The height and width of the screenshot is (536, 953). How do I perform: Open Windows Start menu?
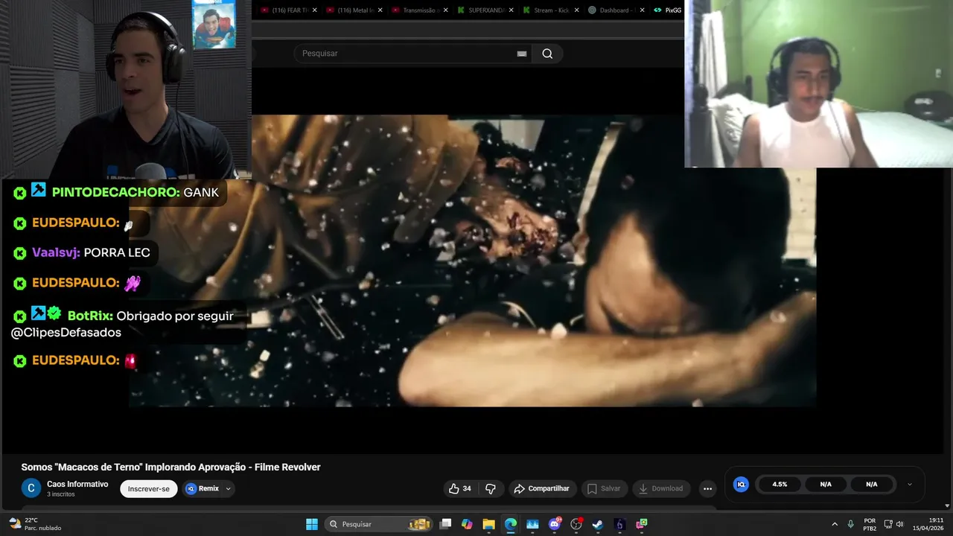(x=312, y=524)
